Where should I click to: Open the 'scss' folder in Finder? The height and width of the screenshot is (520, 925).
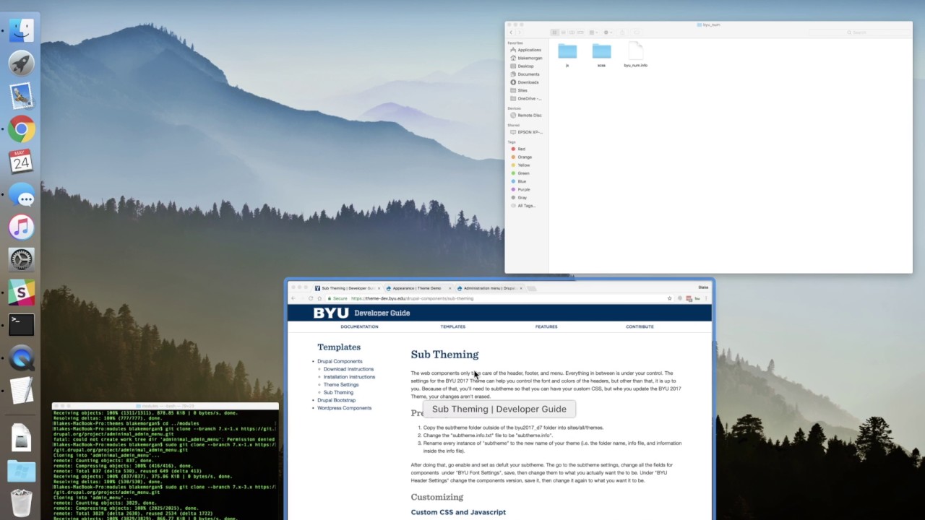(x=601, y=55)
